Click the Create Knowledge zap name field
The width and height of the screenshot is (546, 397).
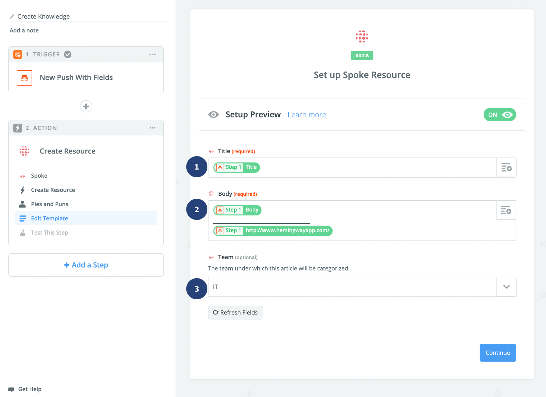pos(88,16)
